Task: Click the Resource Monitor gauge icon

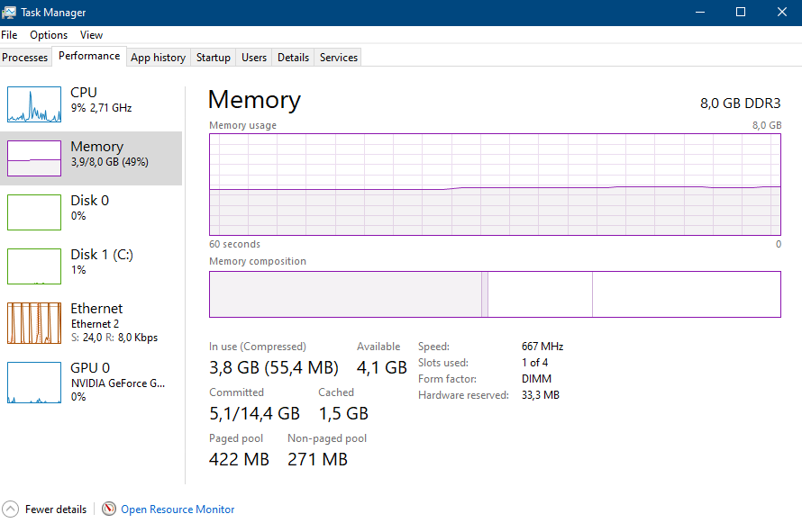Action: click(x=109, y=509)
